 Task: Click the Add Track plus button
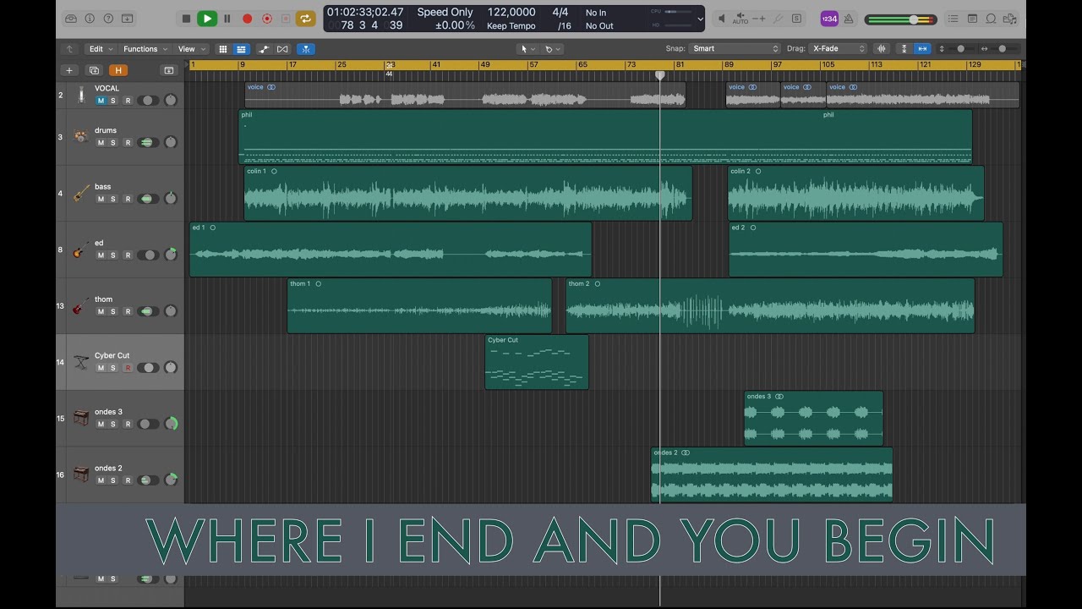[x=69, y=70]
